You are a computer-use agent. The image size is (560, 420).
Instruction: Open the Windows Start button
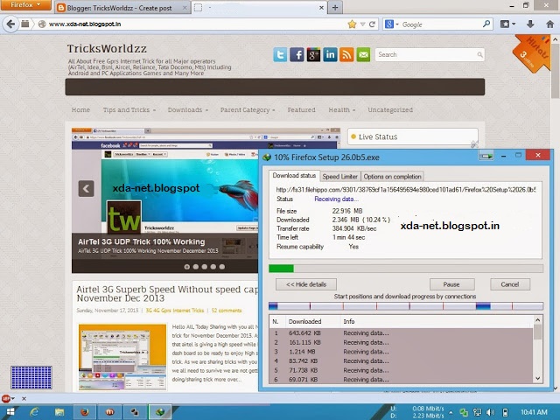(x=10, y=412)
